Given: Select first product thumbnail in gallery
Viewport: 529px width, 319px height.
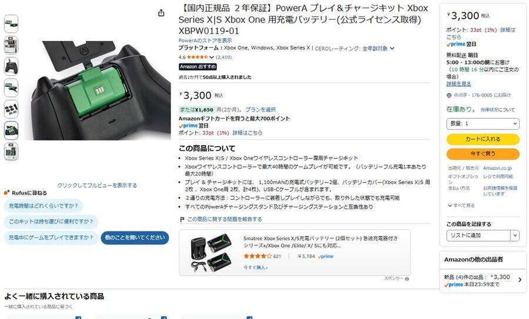Looking at the screenshot, I should (11, 24).
